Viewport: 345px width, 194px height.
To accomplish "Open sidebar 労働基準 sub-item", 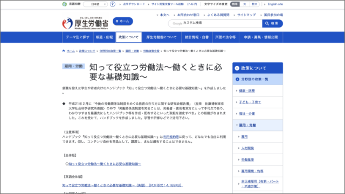I will pyautogui.click(x=247, y=160).
